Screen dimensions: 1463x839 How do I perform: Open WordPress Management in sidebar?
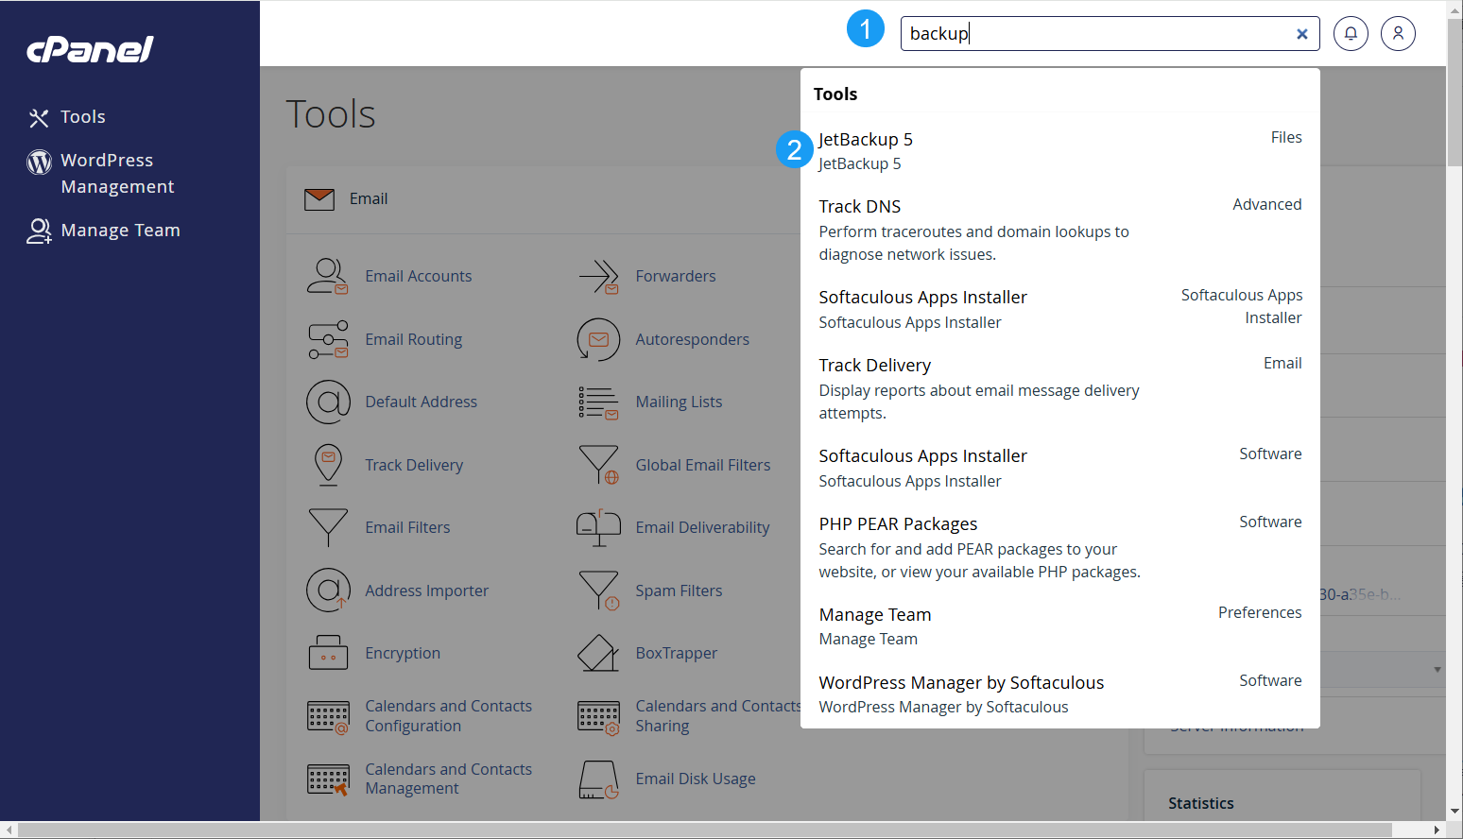[x=117, y=174]
